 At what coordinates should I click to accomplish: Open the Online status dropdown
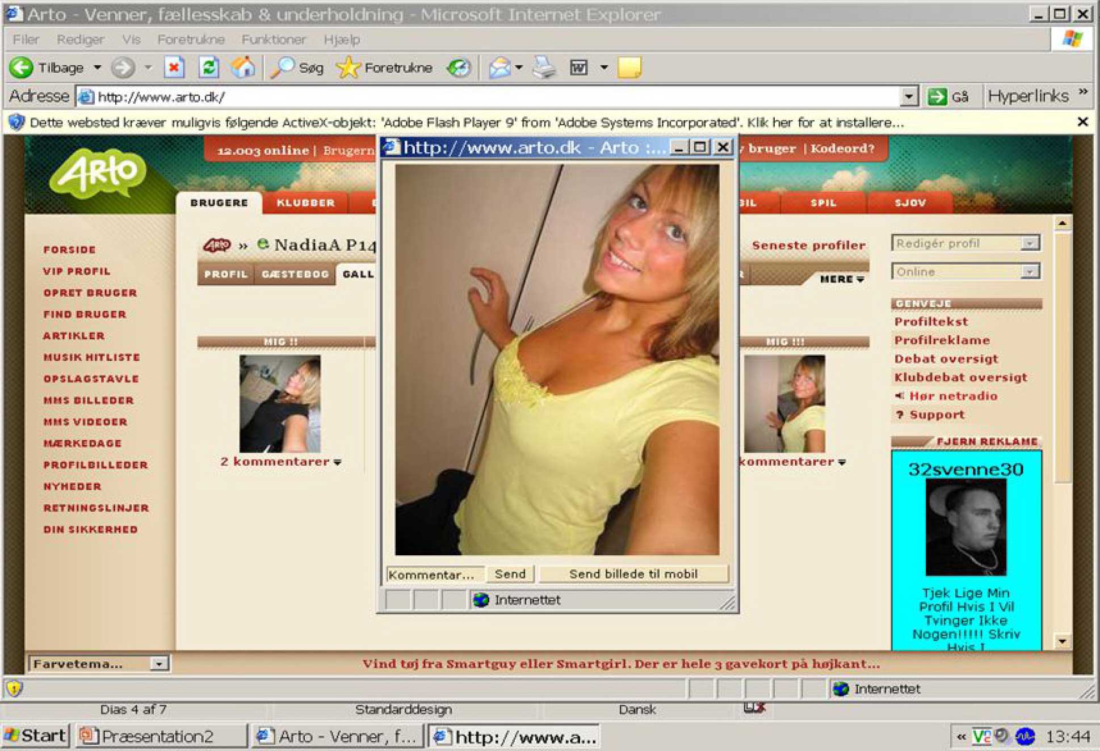pyautogui.click(x=1030, y=272)
